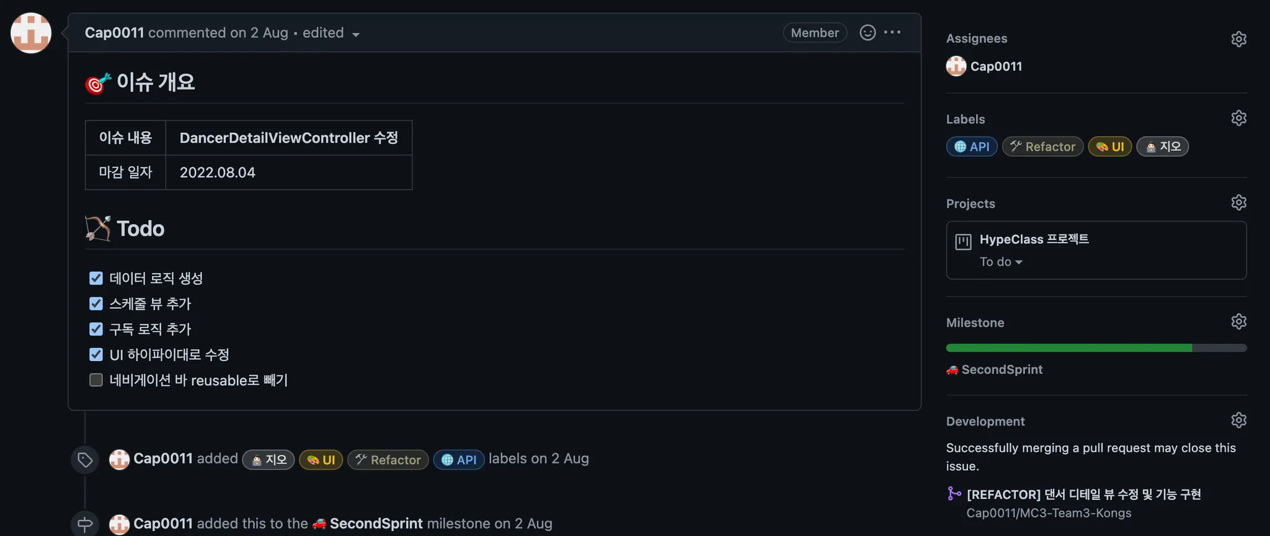Open the comment options ellipsis menu
Viewport: 1270px width, 536px height.
pos(892,32)
